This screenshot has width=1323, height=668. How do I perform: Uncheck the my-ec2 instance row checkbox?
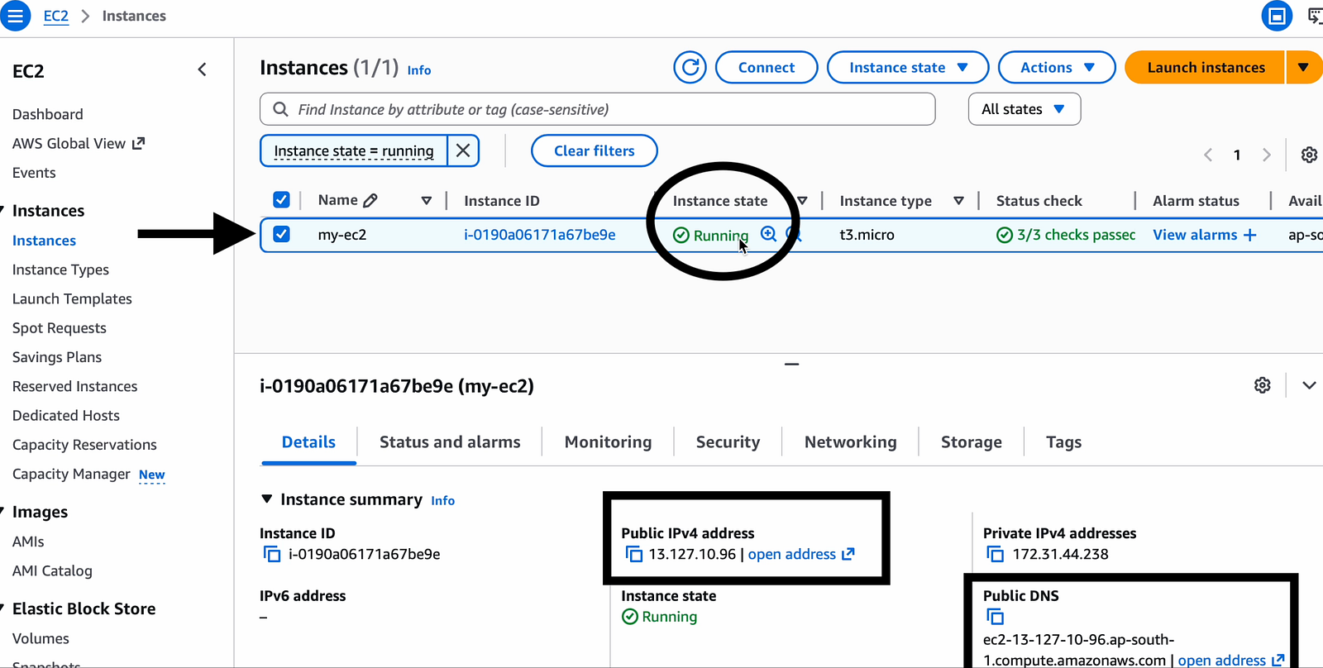(x=281, y=234)
